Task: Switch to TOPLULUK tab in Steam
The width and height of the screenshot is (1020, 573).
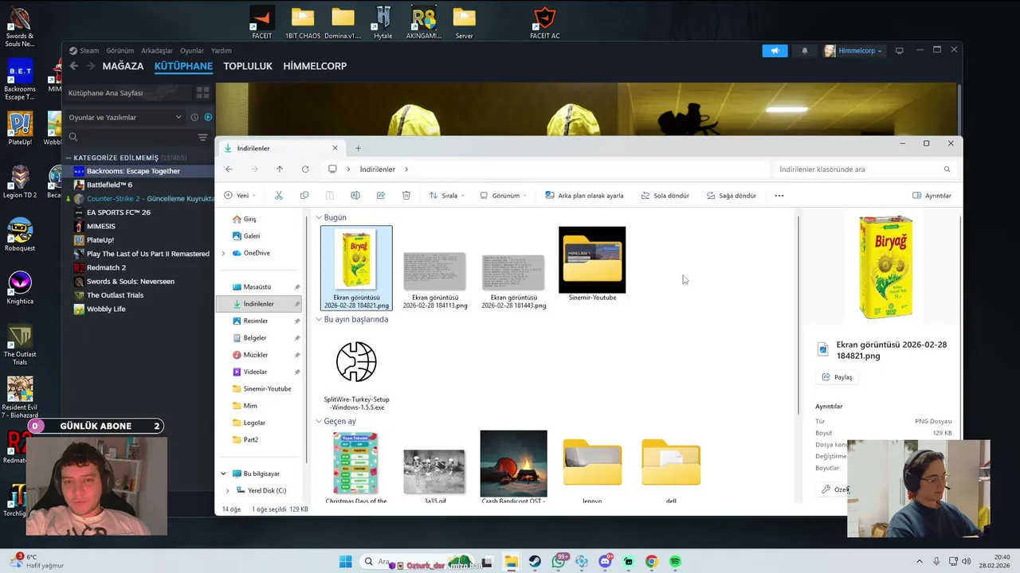Action: pos(248,66)
